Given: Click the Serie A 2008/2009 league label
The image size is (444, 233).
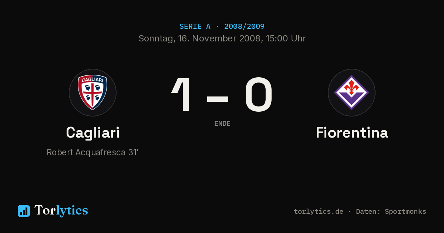Looking at the screenshot, I should point(222,26).
